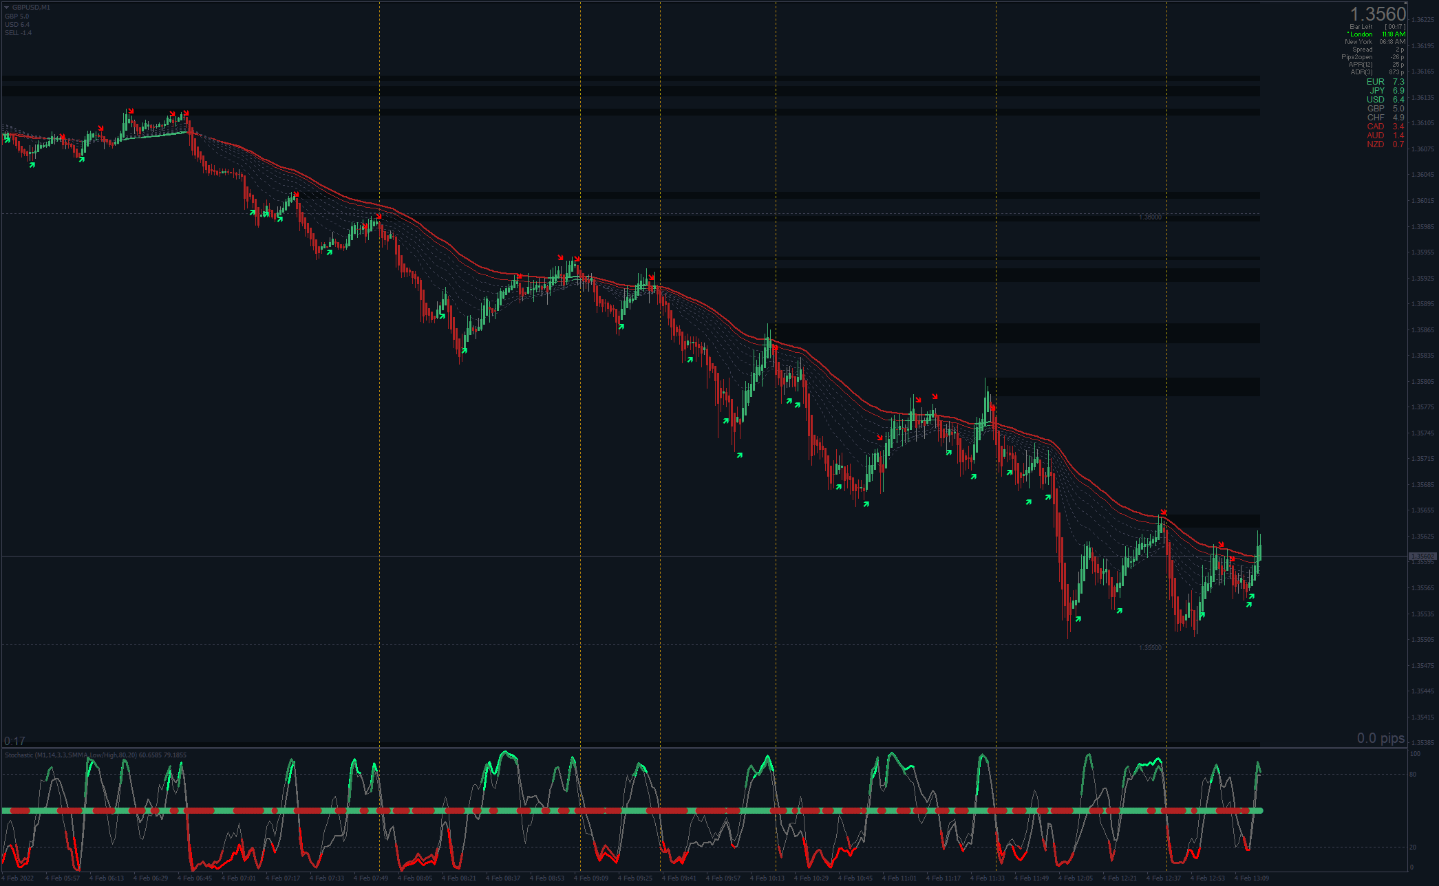The height and width of the screenshot is (886, 1439).
Task: Click the leftmost green buy arrow on the chart
Action: 8,140
